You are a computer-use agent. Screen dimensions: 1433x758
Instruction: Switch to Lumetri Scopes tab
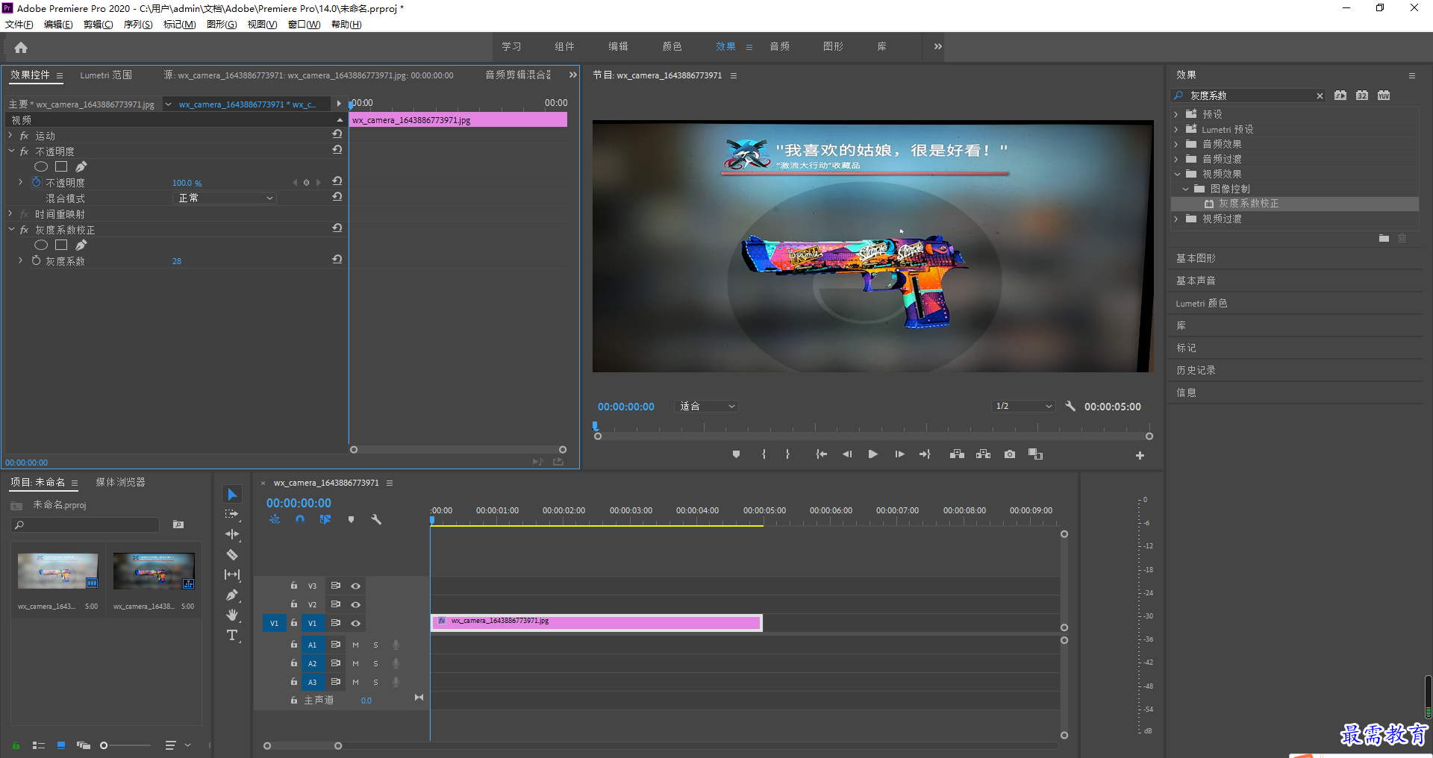coord(106,75)
